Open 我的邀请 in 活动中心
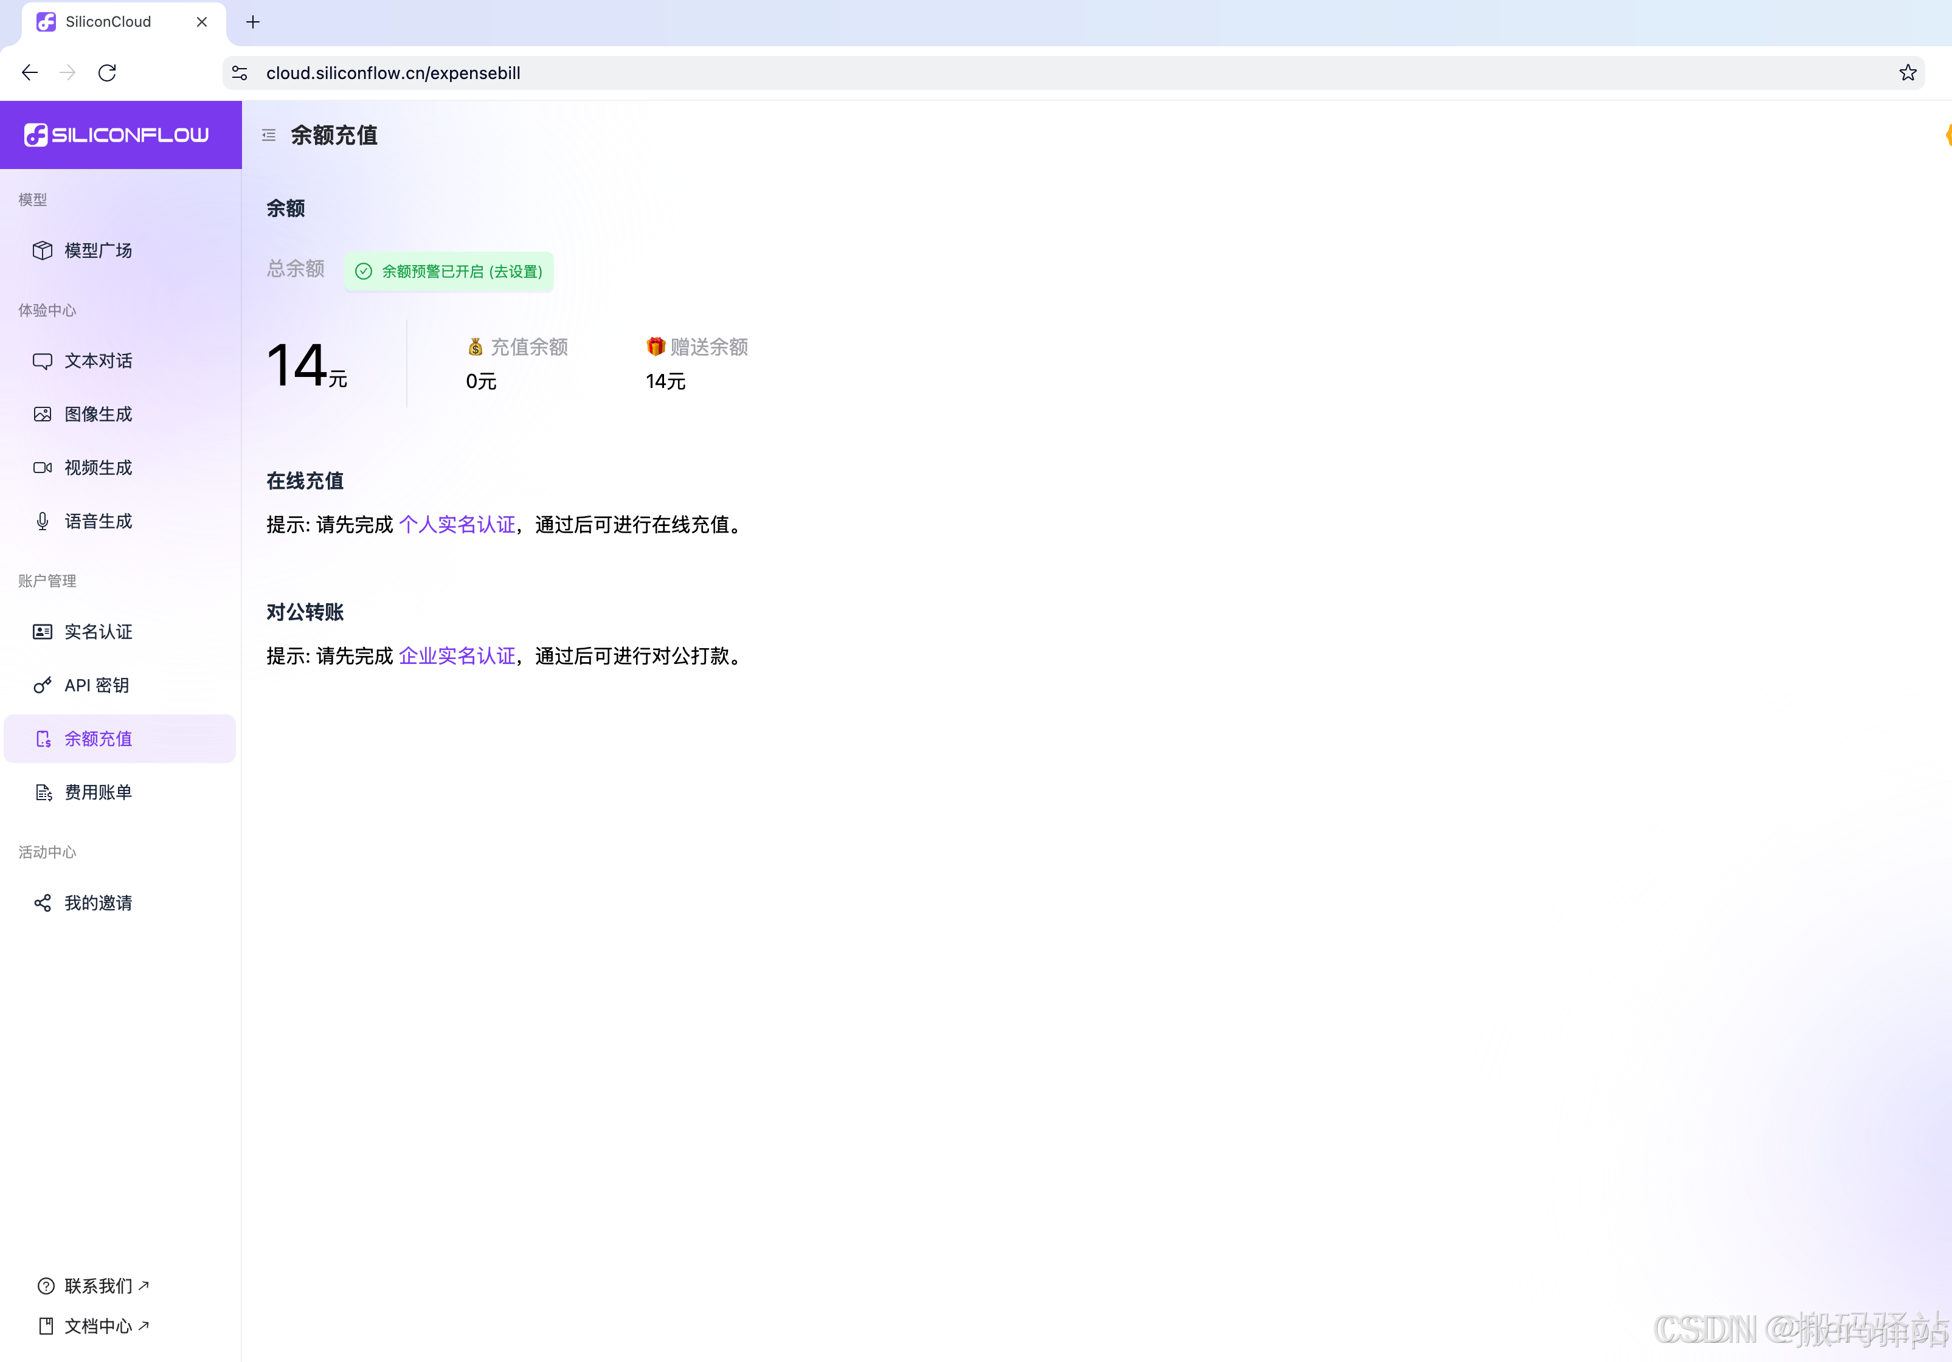The height and width of the screenshot is (1362, 1952). click(x=98, y=903)
